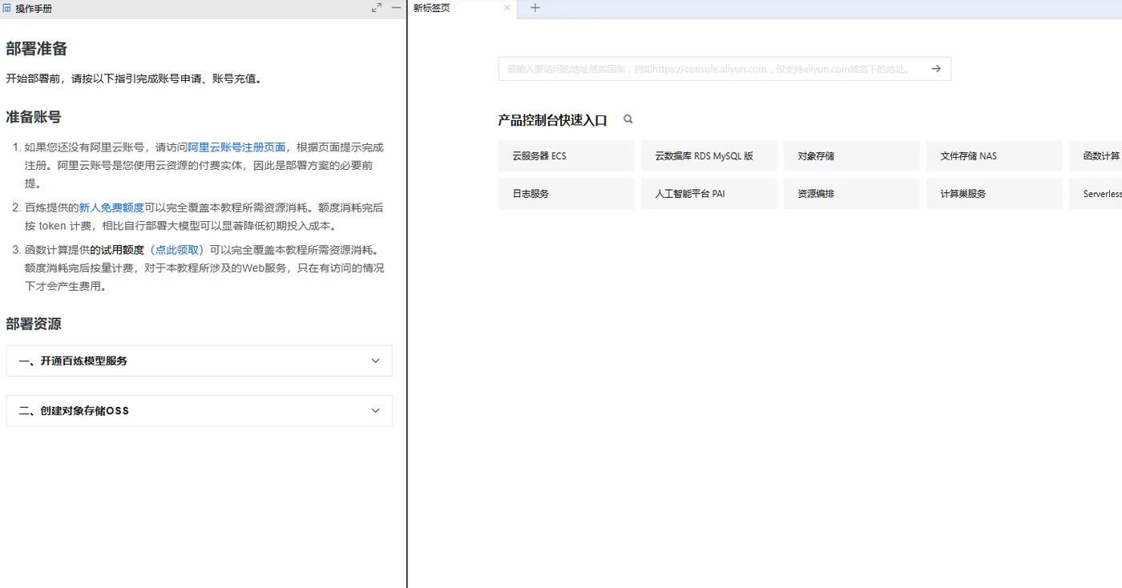Open 云服务器 ECS console shortcut
1122x588 pixels.
pyautogui.click(x=566, y=156)
